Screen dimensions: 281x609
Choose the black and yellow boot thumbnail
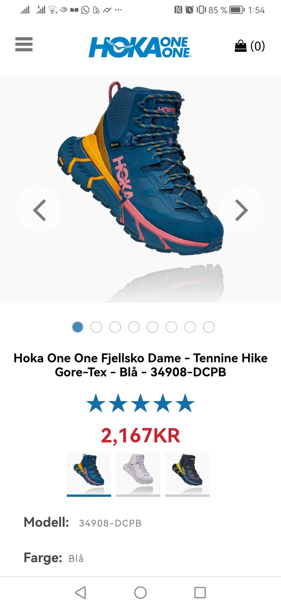click(x=187, y=474)
